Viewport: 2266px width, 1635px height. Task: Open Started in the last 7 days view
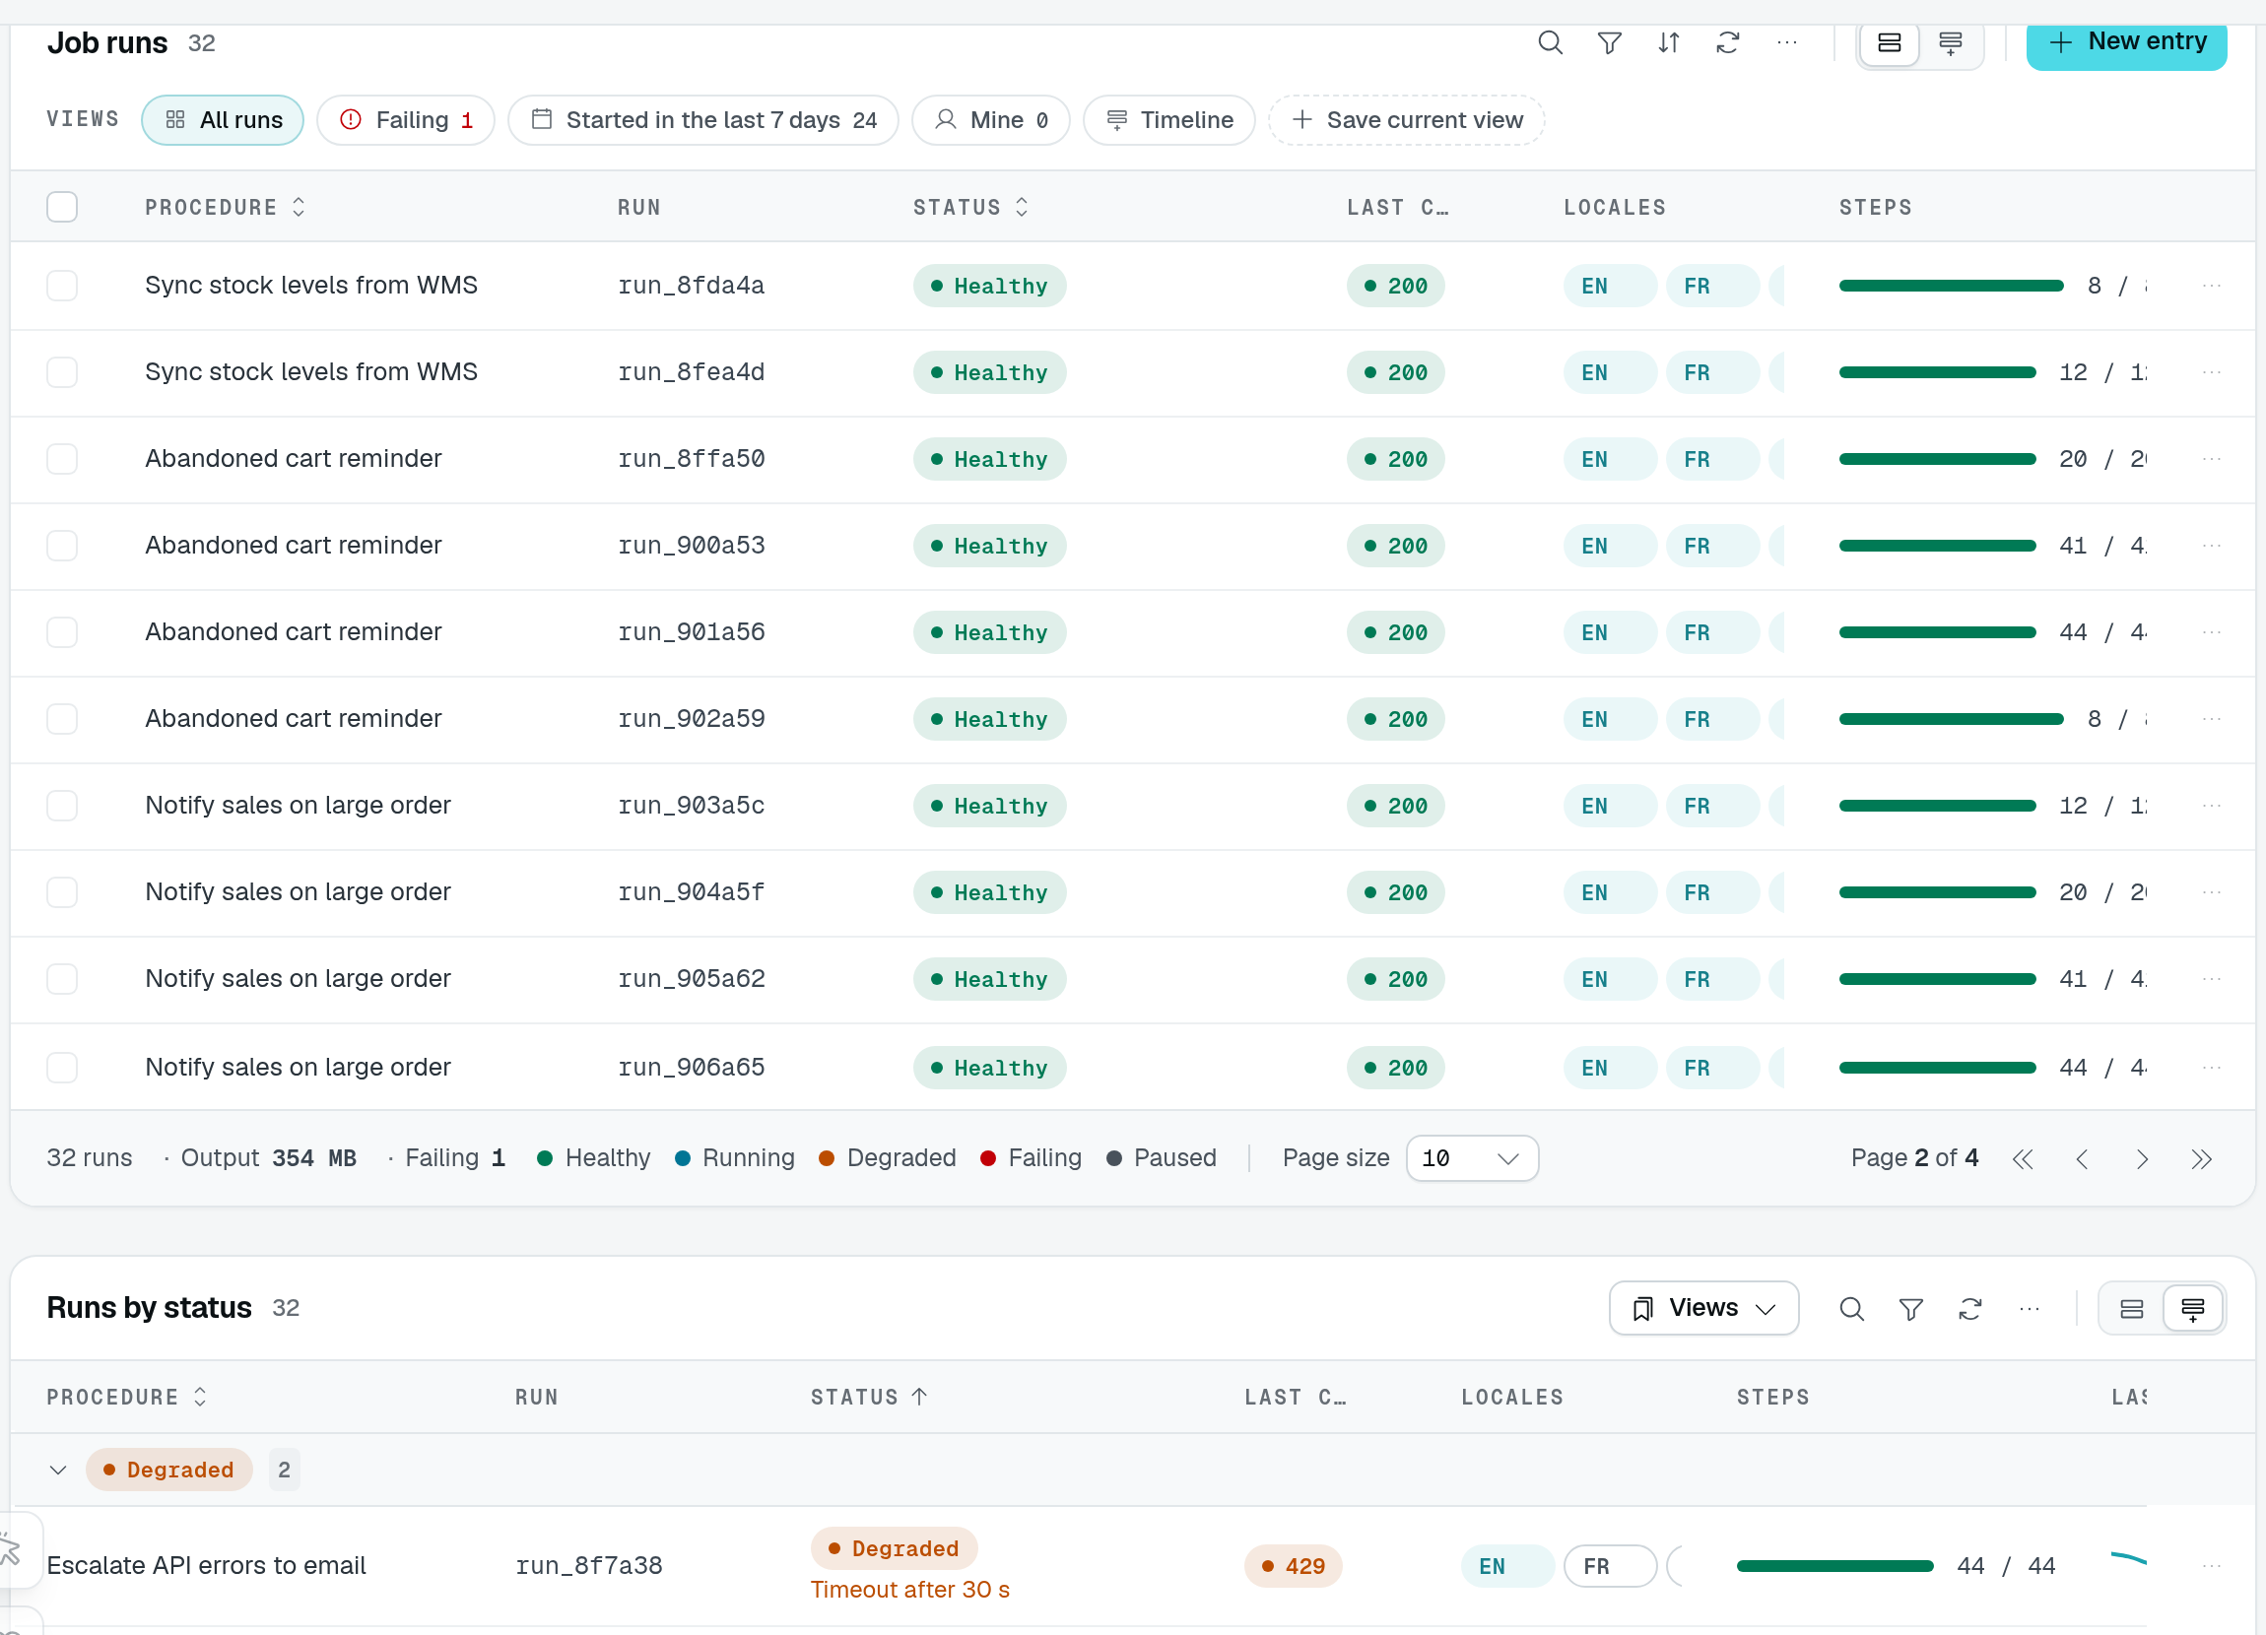pyautogui.click(x=703, y=120)
